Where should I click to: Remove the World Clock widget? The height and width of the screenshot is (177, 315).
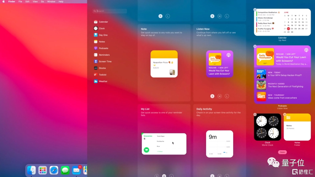255,115
